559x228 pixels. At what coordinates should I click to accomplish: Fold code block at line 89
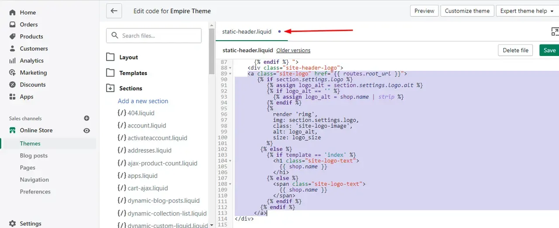click(230, 74)
